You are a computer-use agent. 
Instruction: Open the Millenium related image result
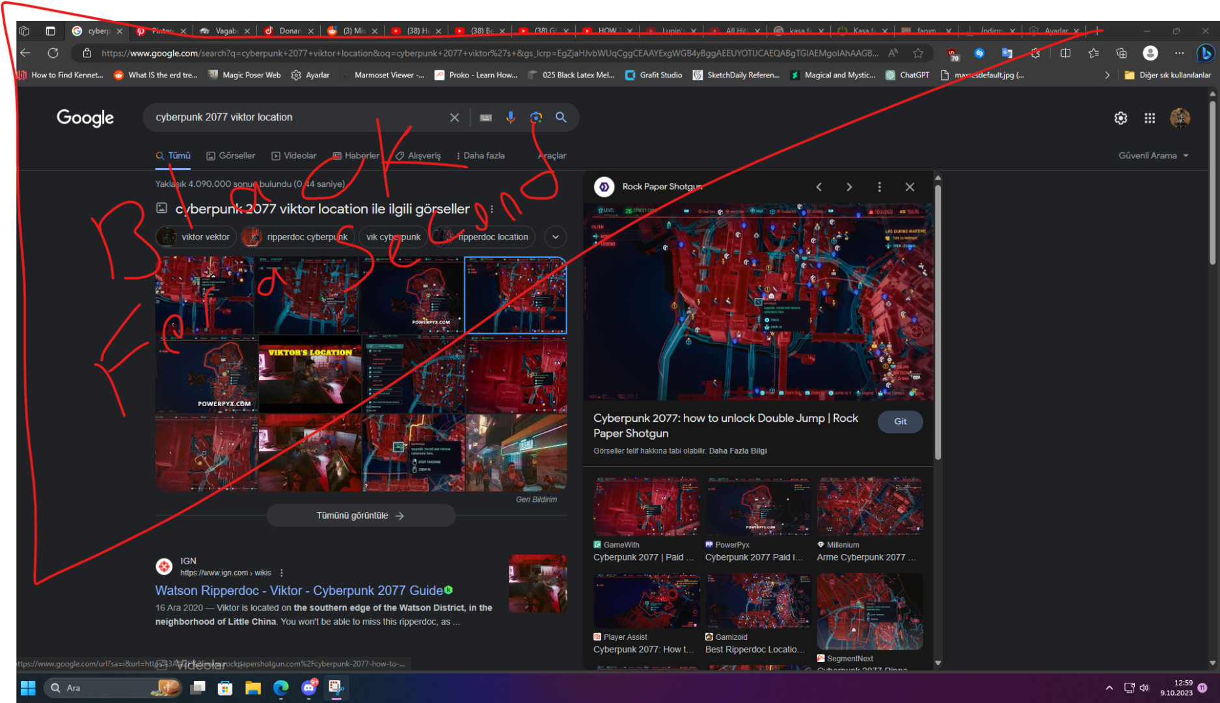pyautogui.click(x=870, y=520)
